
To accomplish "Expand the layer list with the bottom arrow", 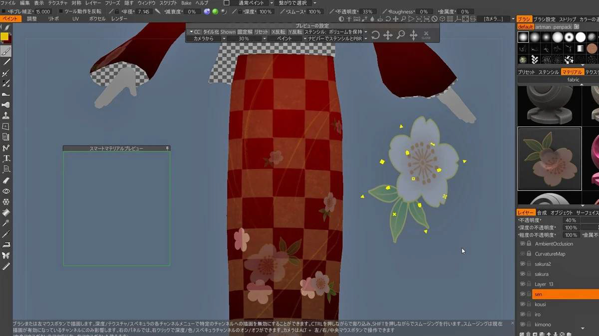I will 583,329.
